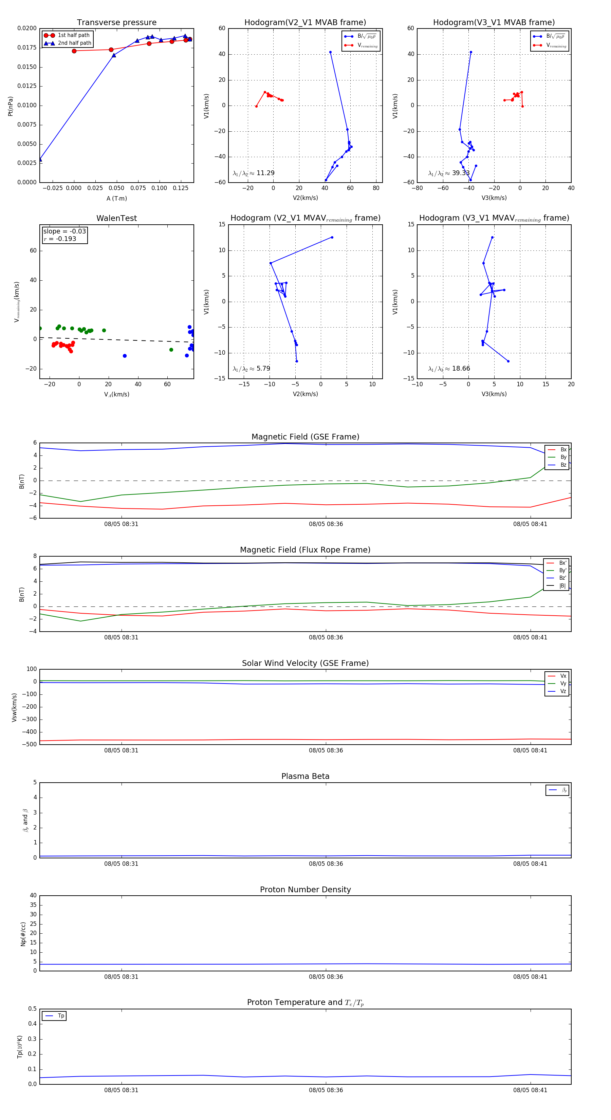Select the '2nd half path' legend entry
Image resolution: width=611 pixels, height=1120 pixels.
tap(68, 43)
